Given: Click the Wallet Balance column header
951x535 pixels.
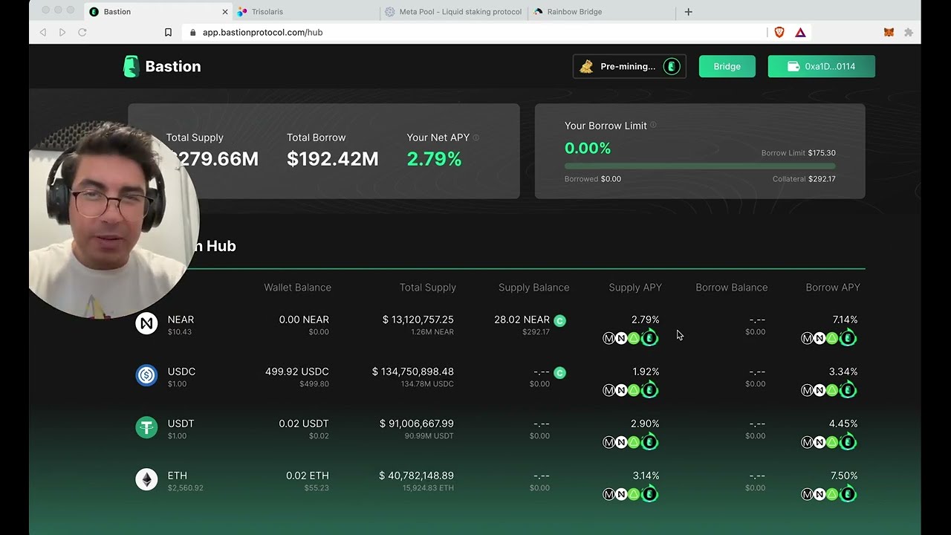Looking at the screenshot, I should (x=297, y=288).
